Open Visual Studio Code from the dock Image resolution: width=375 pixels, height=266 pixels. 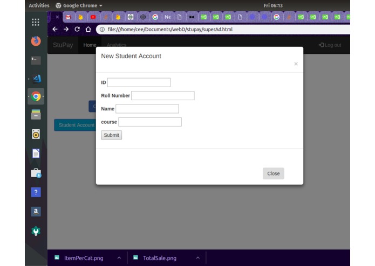click(x=37, y=79)
